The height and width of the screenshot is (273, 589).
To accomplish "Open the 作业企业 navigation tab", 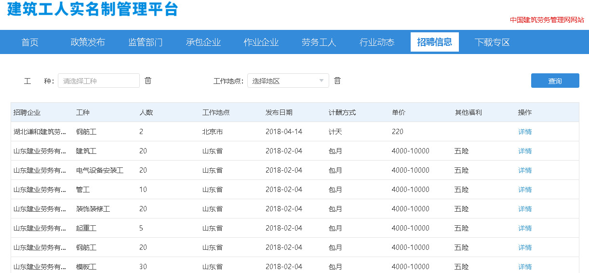I will [261, 42].
